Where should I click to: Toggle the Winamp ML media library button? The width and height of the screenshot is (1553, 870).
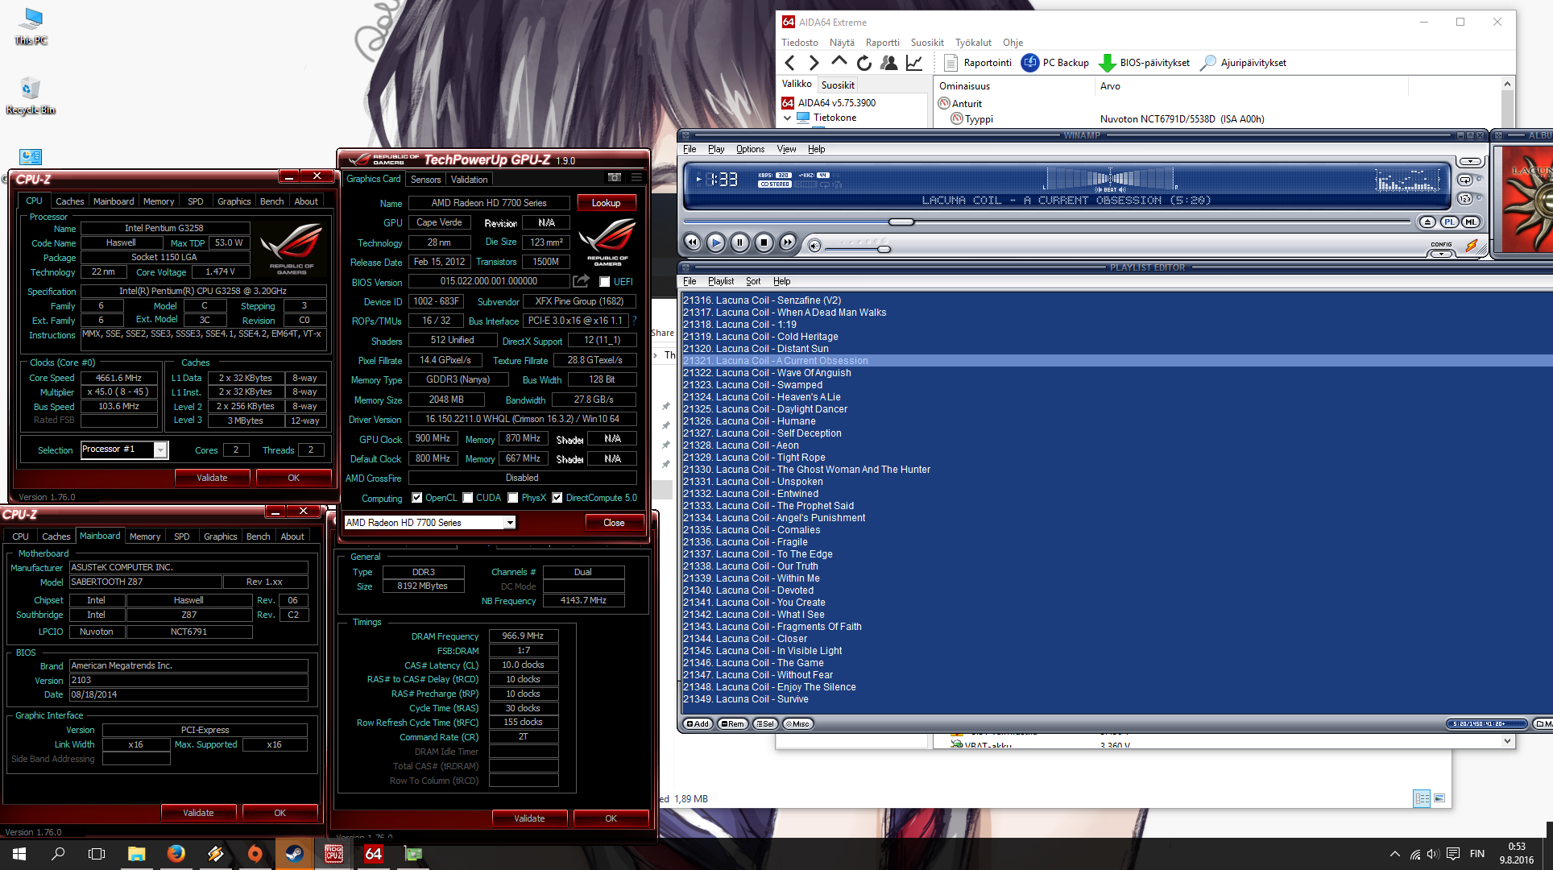(1470, 222)
